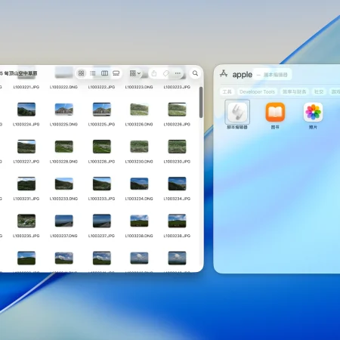Switch Finder to gallery view
Screen dimensions: 340x340
[116, 73]
